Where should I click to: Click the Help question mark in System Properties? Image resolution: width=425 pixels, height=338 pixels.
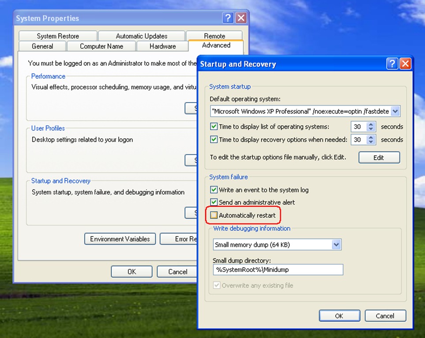tap(228, 18)
